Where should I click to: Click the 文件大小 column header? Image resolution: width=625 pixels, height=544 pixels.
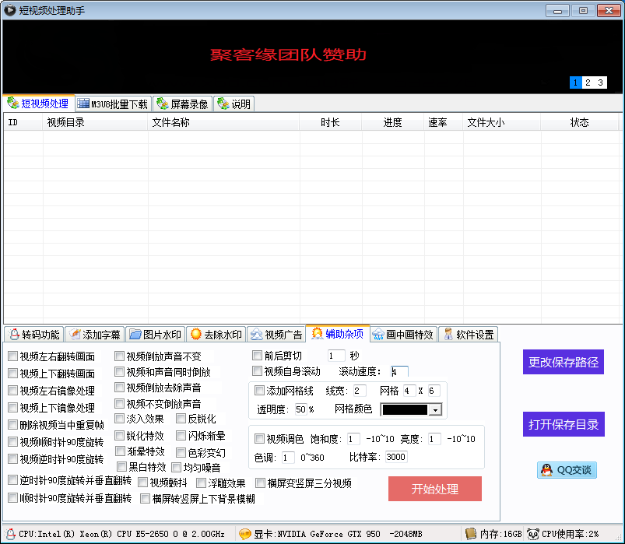click(502, 122)
